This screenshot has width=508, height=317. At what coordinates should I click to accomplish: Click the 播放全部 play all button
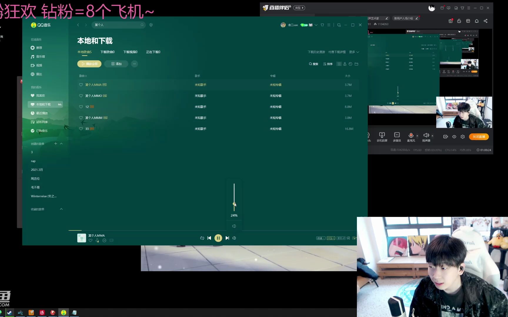[89, 64]
